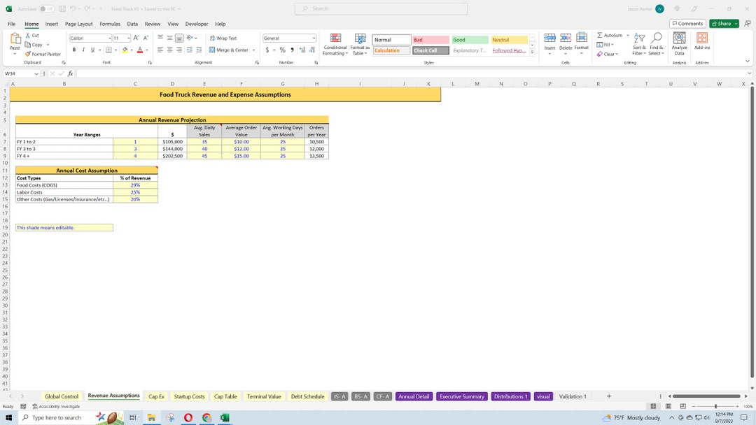Expand the formula bar
Image resolution: width=756 pixels, height=425 pixels.
[749, 73]
